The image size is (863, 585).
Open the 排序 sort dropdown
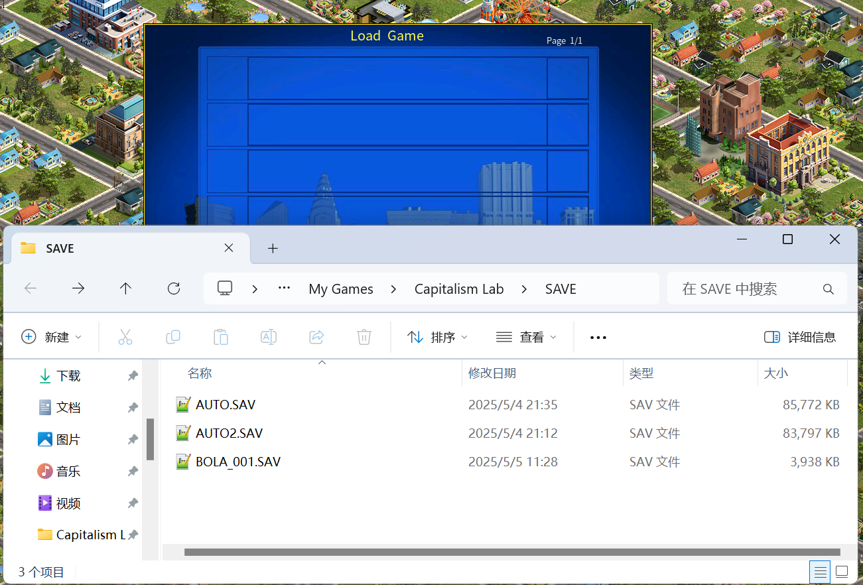(437, 337)
